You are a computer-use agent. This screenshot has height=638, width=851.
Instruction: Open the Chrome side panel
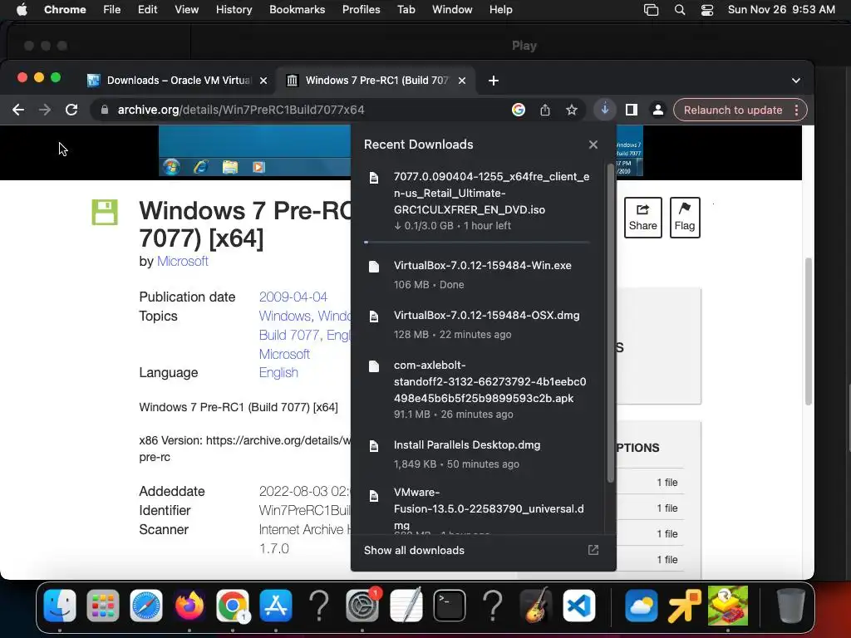coord(632,110)
